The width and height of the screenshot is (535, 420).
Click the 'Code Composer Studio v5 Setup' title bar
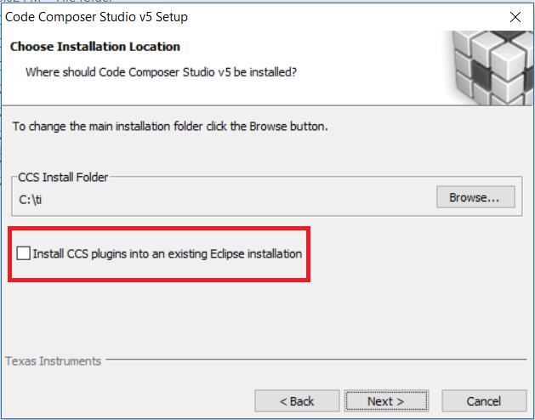[98, 16]
